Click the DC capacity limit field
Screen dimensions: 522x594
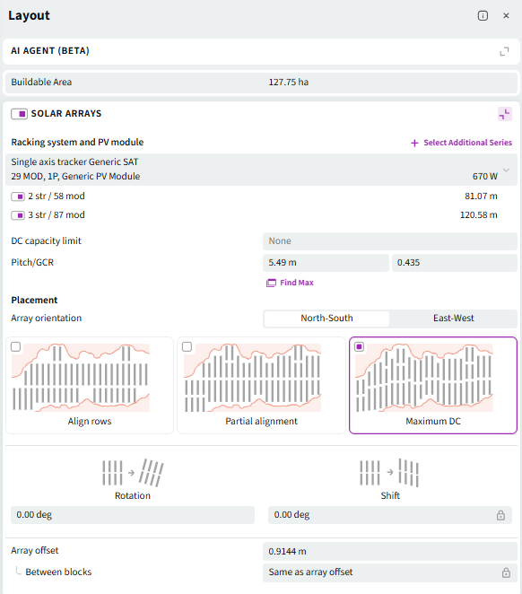click(390, 241)
